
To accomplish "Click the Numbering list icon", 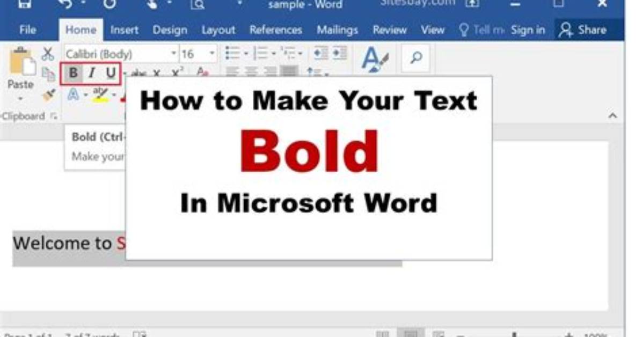I will (260, 53).
